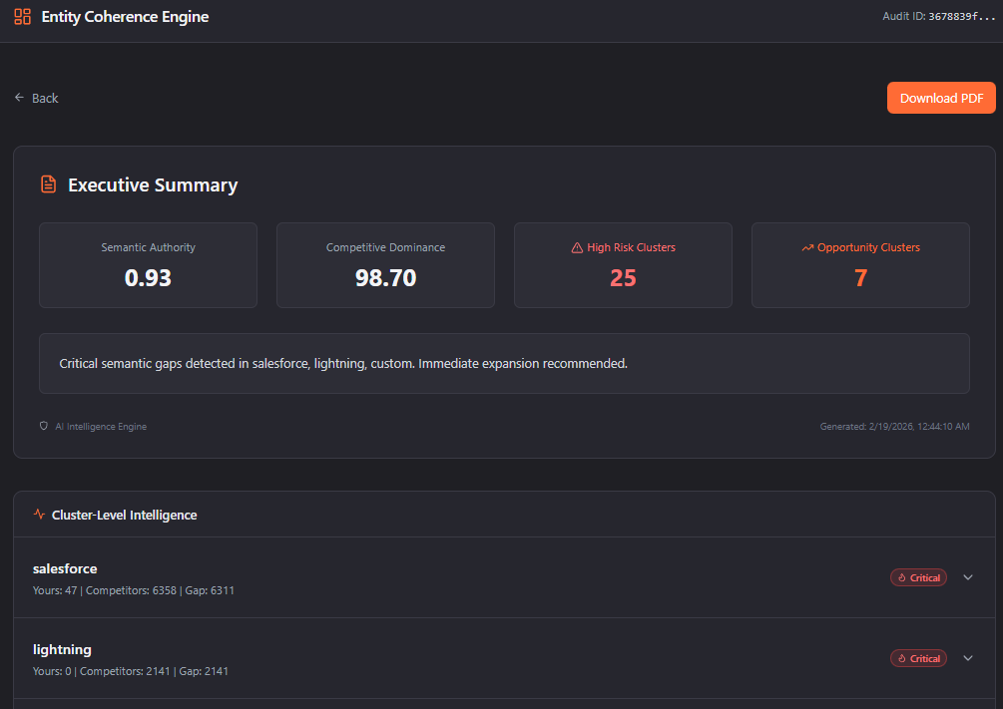This screenshot has width=1003, height=709.
Task: Click the Cluster-Level Intelligence pulse icon
Action: pyautogui.click(x=39, y=515)
